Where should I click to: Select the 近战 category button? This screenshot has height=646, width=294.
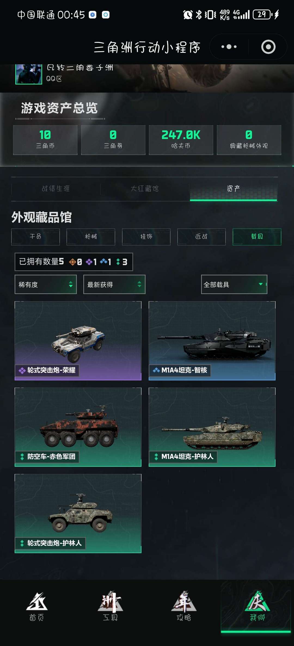coord(201,237)
